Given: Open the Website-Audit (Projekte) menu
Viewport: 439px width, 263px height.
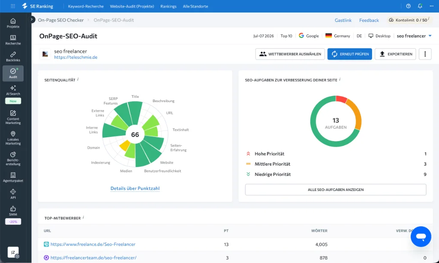Looking at the screenshot, I should 132,6.
